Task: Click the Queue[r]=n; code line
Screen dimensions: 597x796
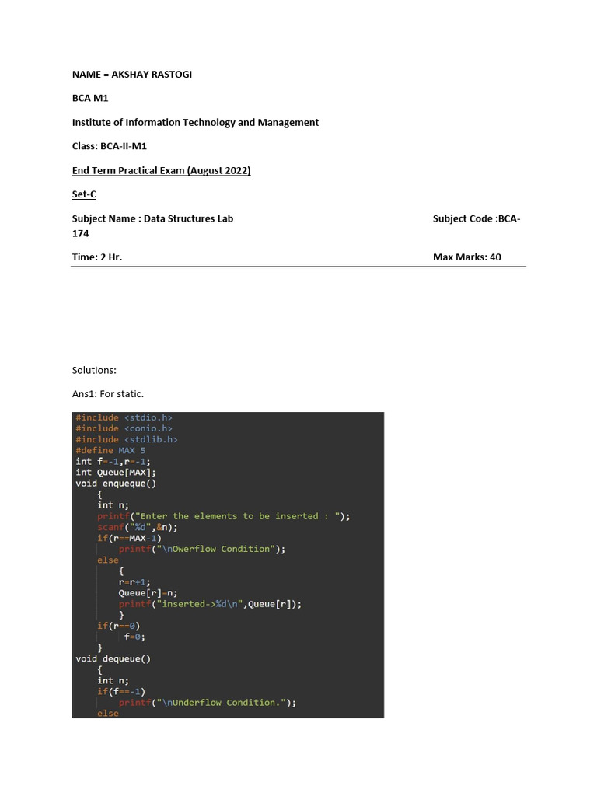Action: 148,593
